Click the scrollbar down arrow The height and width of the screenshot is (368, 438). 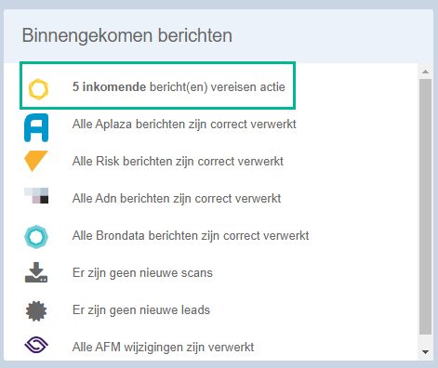click(x=425, y=352)
